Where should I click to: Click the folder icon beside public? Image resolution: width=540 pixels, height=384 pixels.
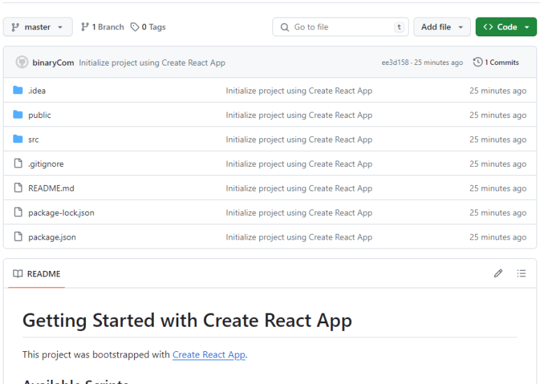[18, 115]
